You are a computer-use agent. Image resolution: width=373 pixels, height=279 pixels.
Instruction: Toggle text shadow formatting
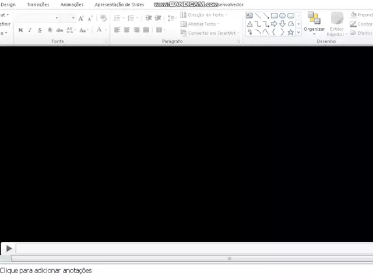coord(50,30)
